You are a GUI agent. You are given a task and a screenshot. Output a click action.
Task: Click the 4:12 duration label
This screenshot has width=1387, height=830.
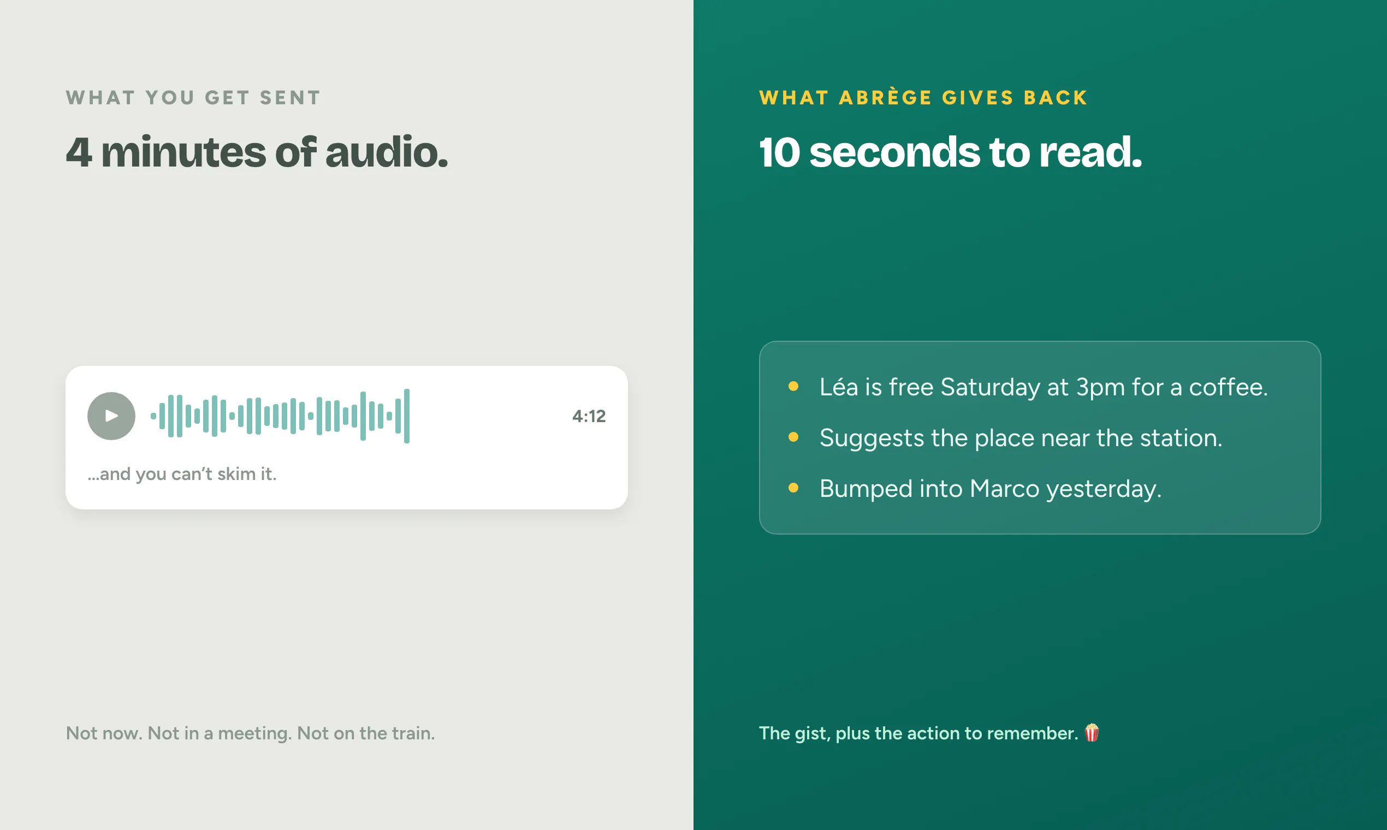[589, 416]
